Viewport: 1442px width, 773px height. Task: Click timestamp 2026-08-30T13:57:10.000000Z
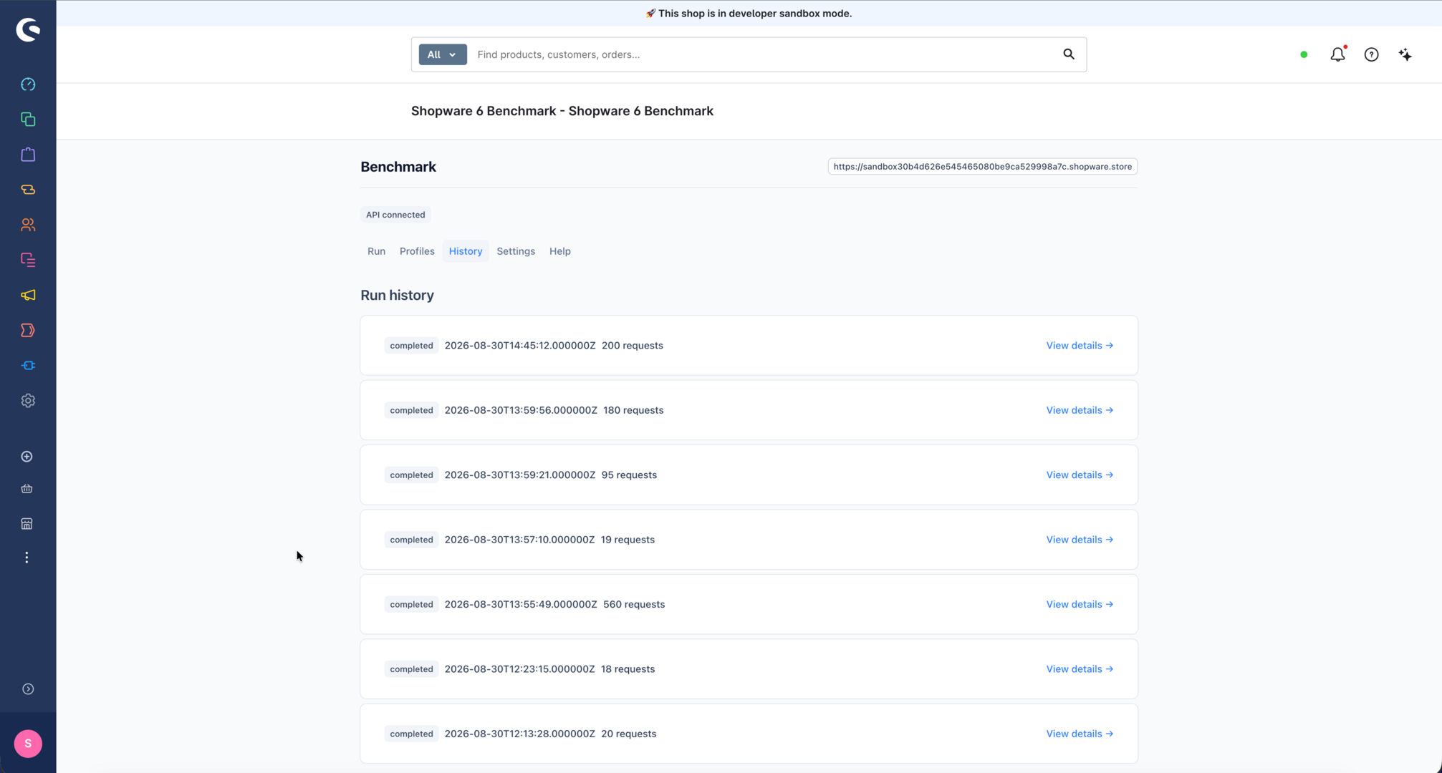(519, 540)
